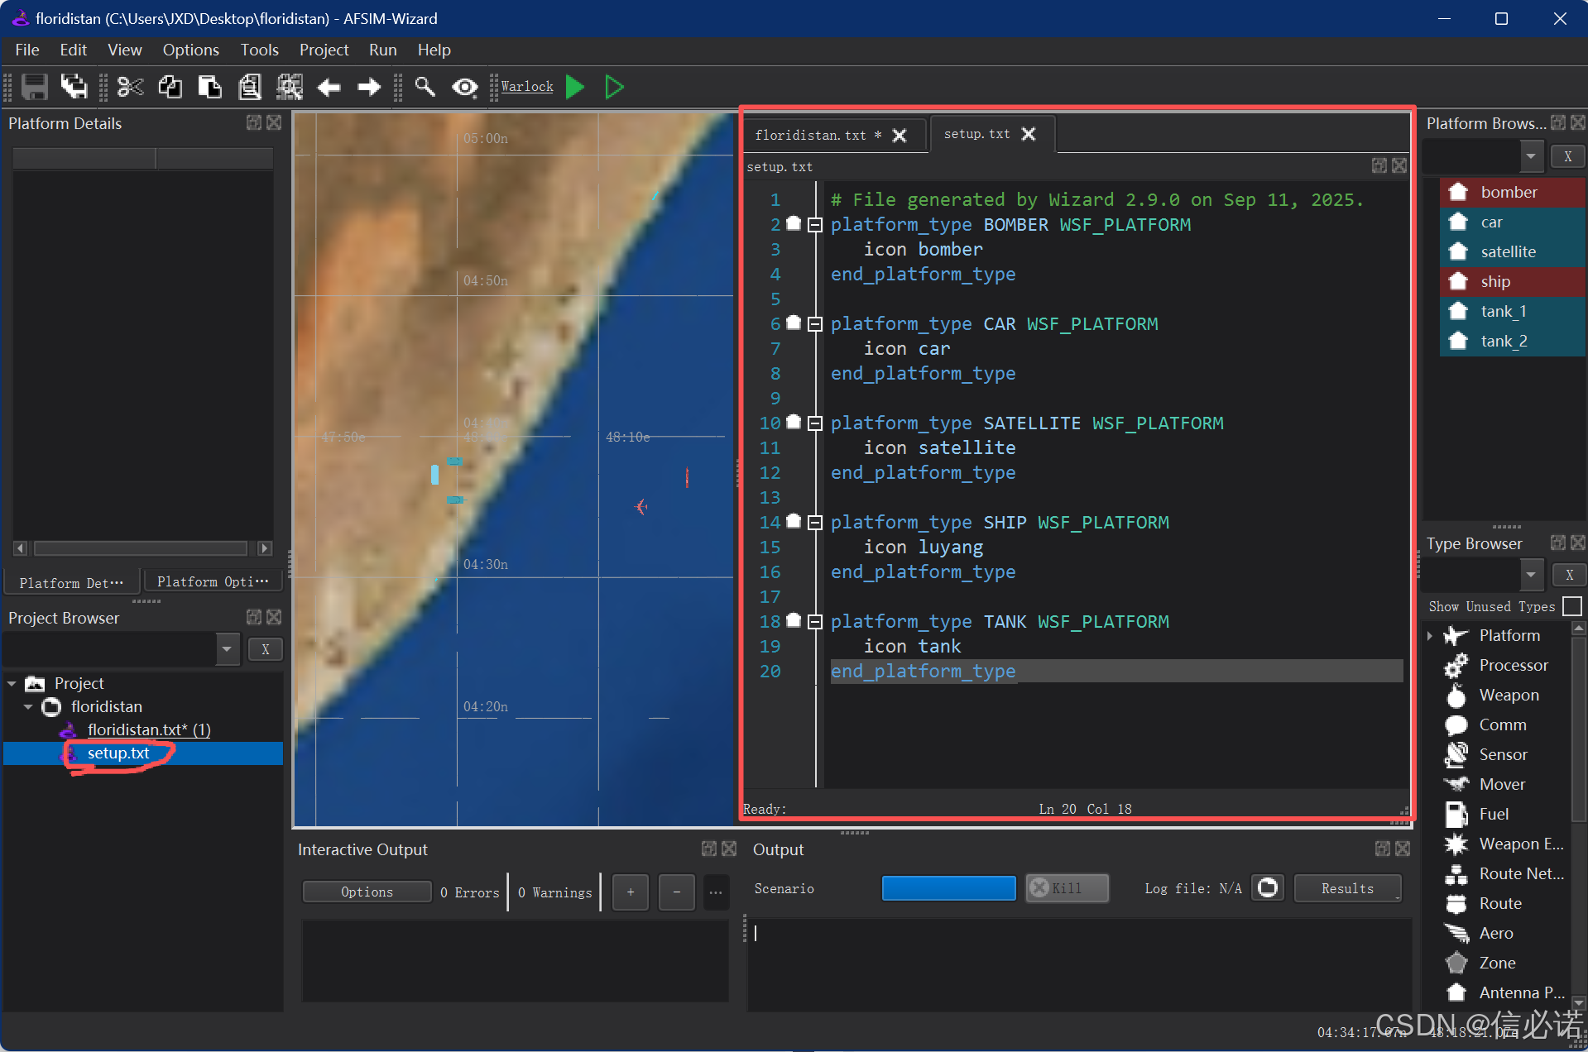
Task: Close the setup.txt editor tab
Action: (1029, 134)
